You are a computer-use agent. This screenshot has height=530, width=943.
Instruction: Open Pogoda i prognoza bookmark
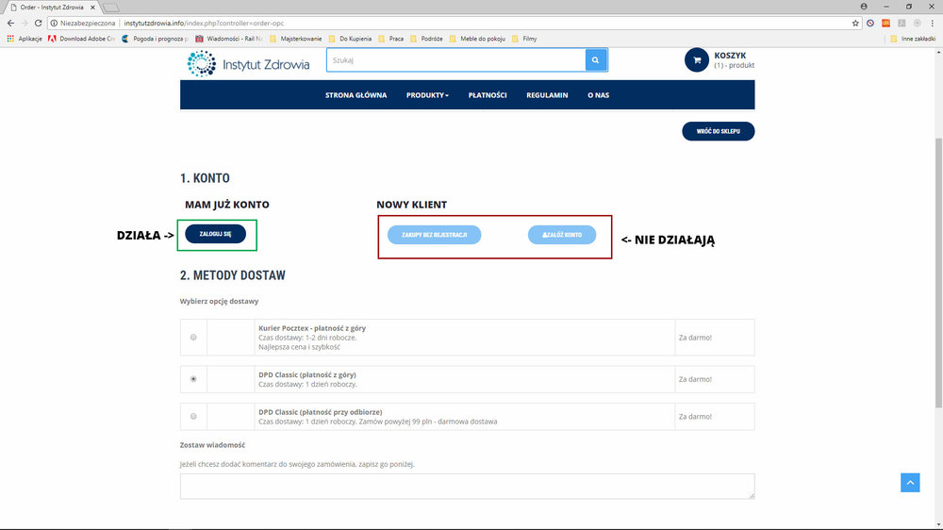156,39
